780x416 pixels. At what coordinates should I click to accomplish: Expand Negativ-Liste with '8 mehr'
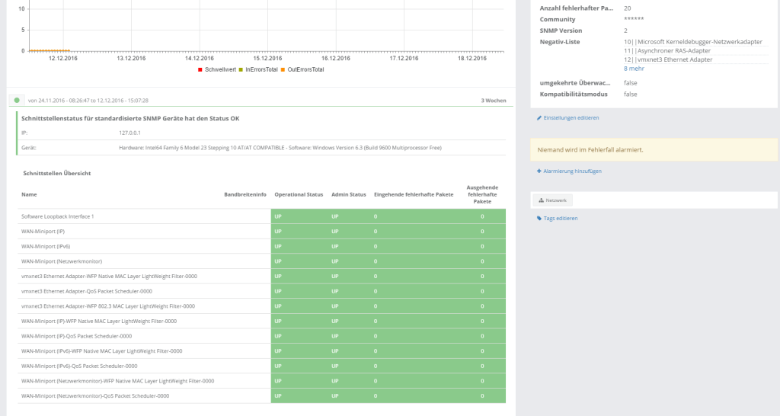[635, 69]
